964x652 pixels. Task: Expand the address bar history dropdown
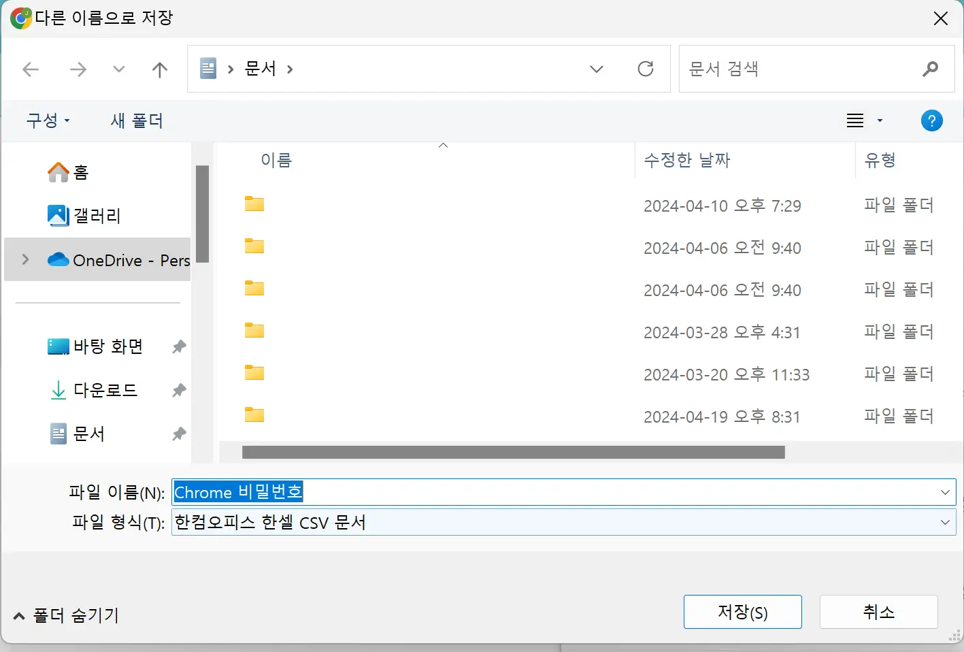597,69
